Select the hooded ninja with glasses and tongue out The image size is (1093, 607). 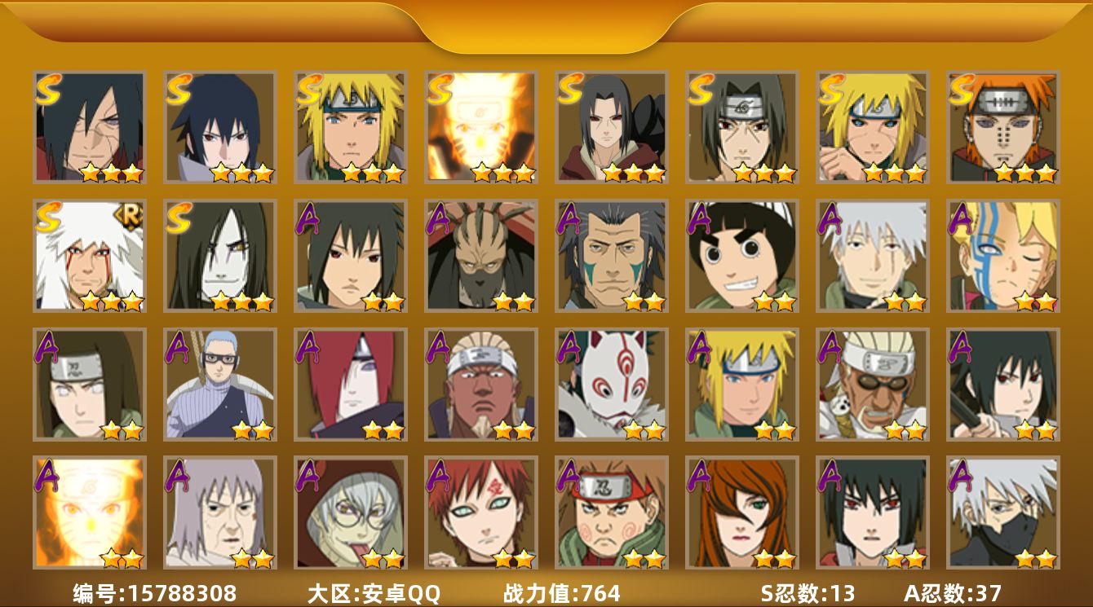(x=351, y=513)
